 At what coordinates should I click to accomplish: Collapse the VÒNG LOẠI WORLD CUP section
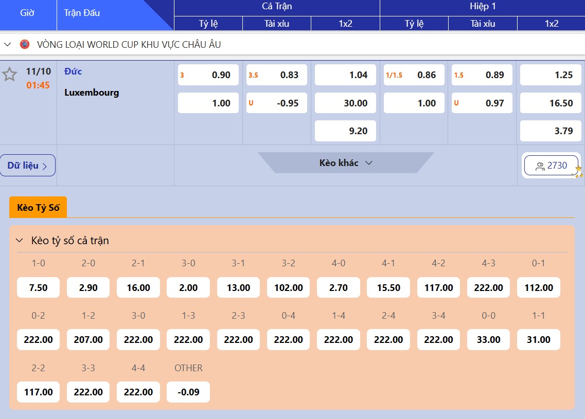[x=7, y=44]
